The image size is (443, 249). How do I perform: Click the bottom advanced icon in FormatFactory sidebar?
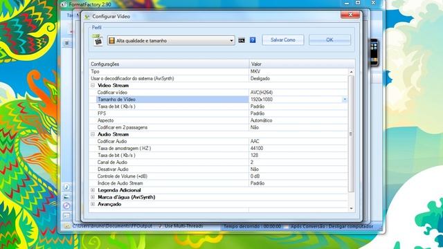coord(66,216)
